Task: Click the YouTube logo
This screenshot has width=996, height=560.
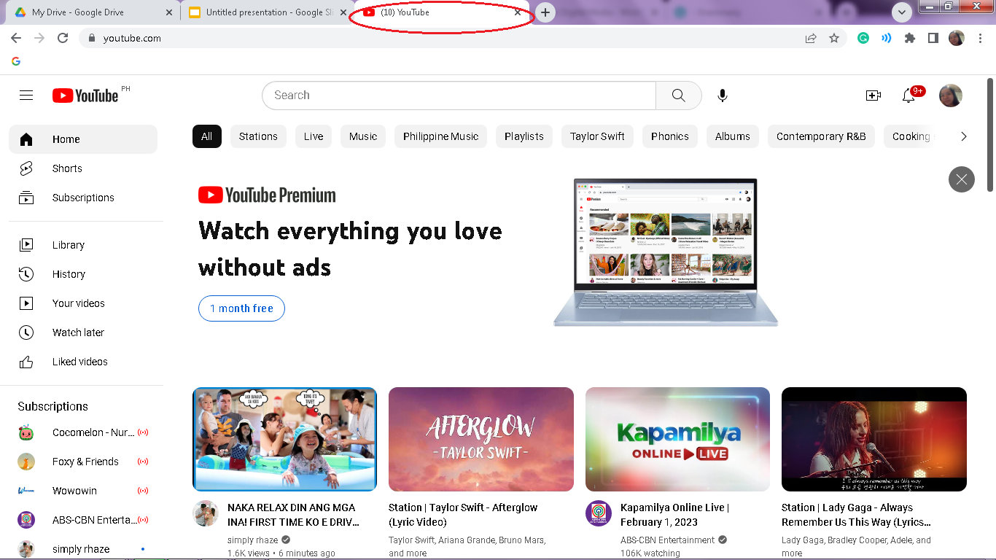Action: click(x=85, y=96)
